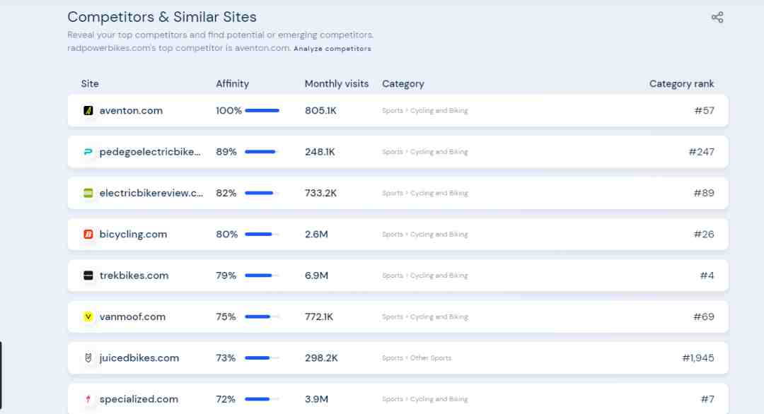
Task: Click the 2.6M monthly visits value
Action: pos(317,234)
